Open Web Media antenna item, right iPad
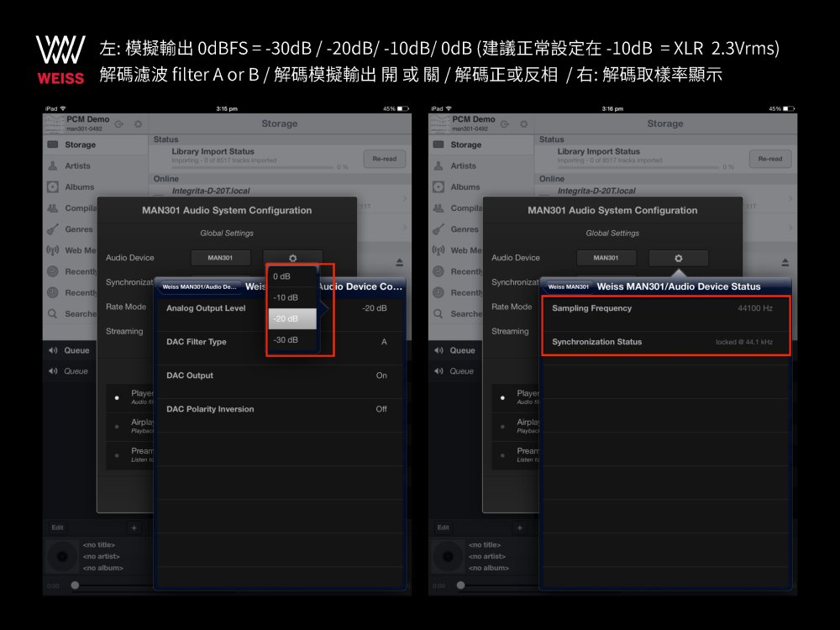Image resolution: width=840 pixels, height=630 pixels. point(456,250)
